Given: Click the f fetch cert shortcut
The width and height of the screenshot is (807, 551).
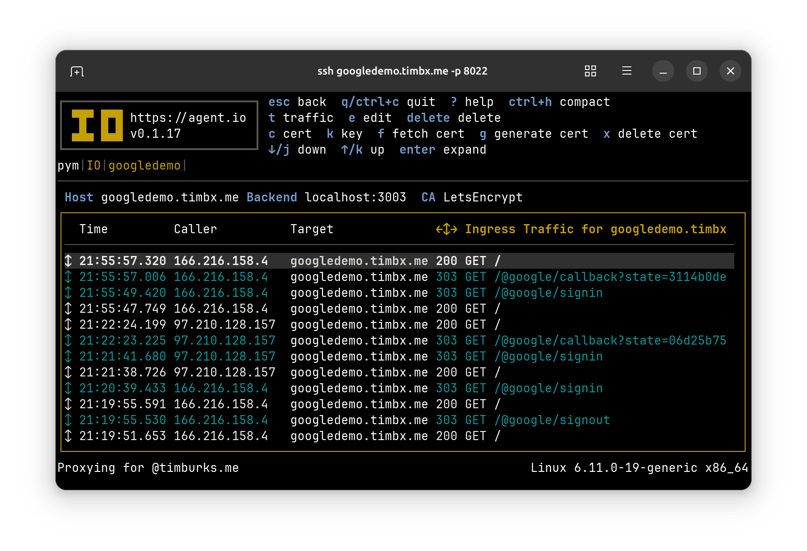Looking at the screenshot, I should pos(421,134).
